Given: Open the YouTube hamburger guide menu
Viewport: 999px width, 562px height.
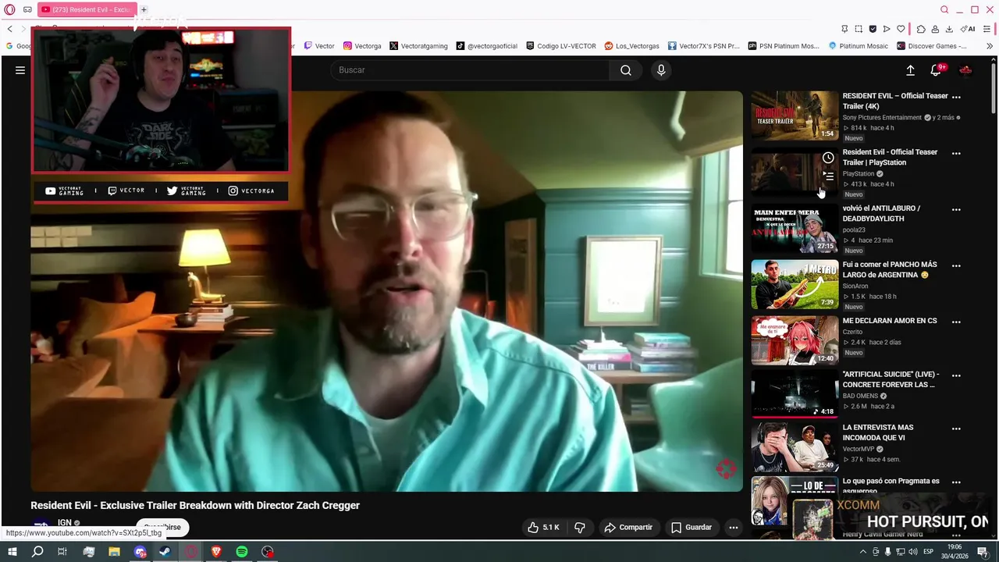Looking at the screenshot, I should tap(20, 70).
